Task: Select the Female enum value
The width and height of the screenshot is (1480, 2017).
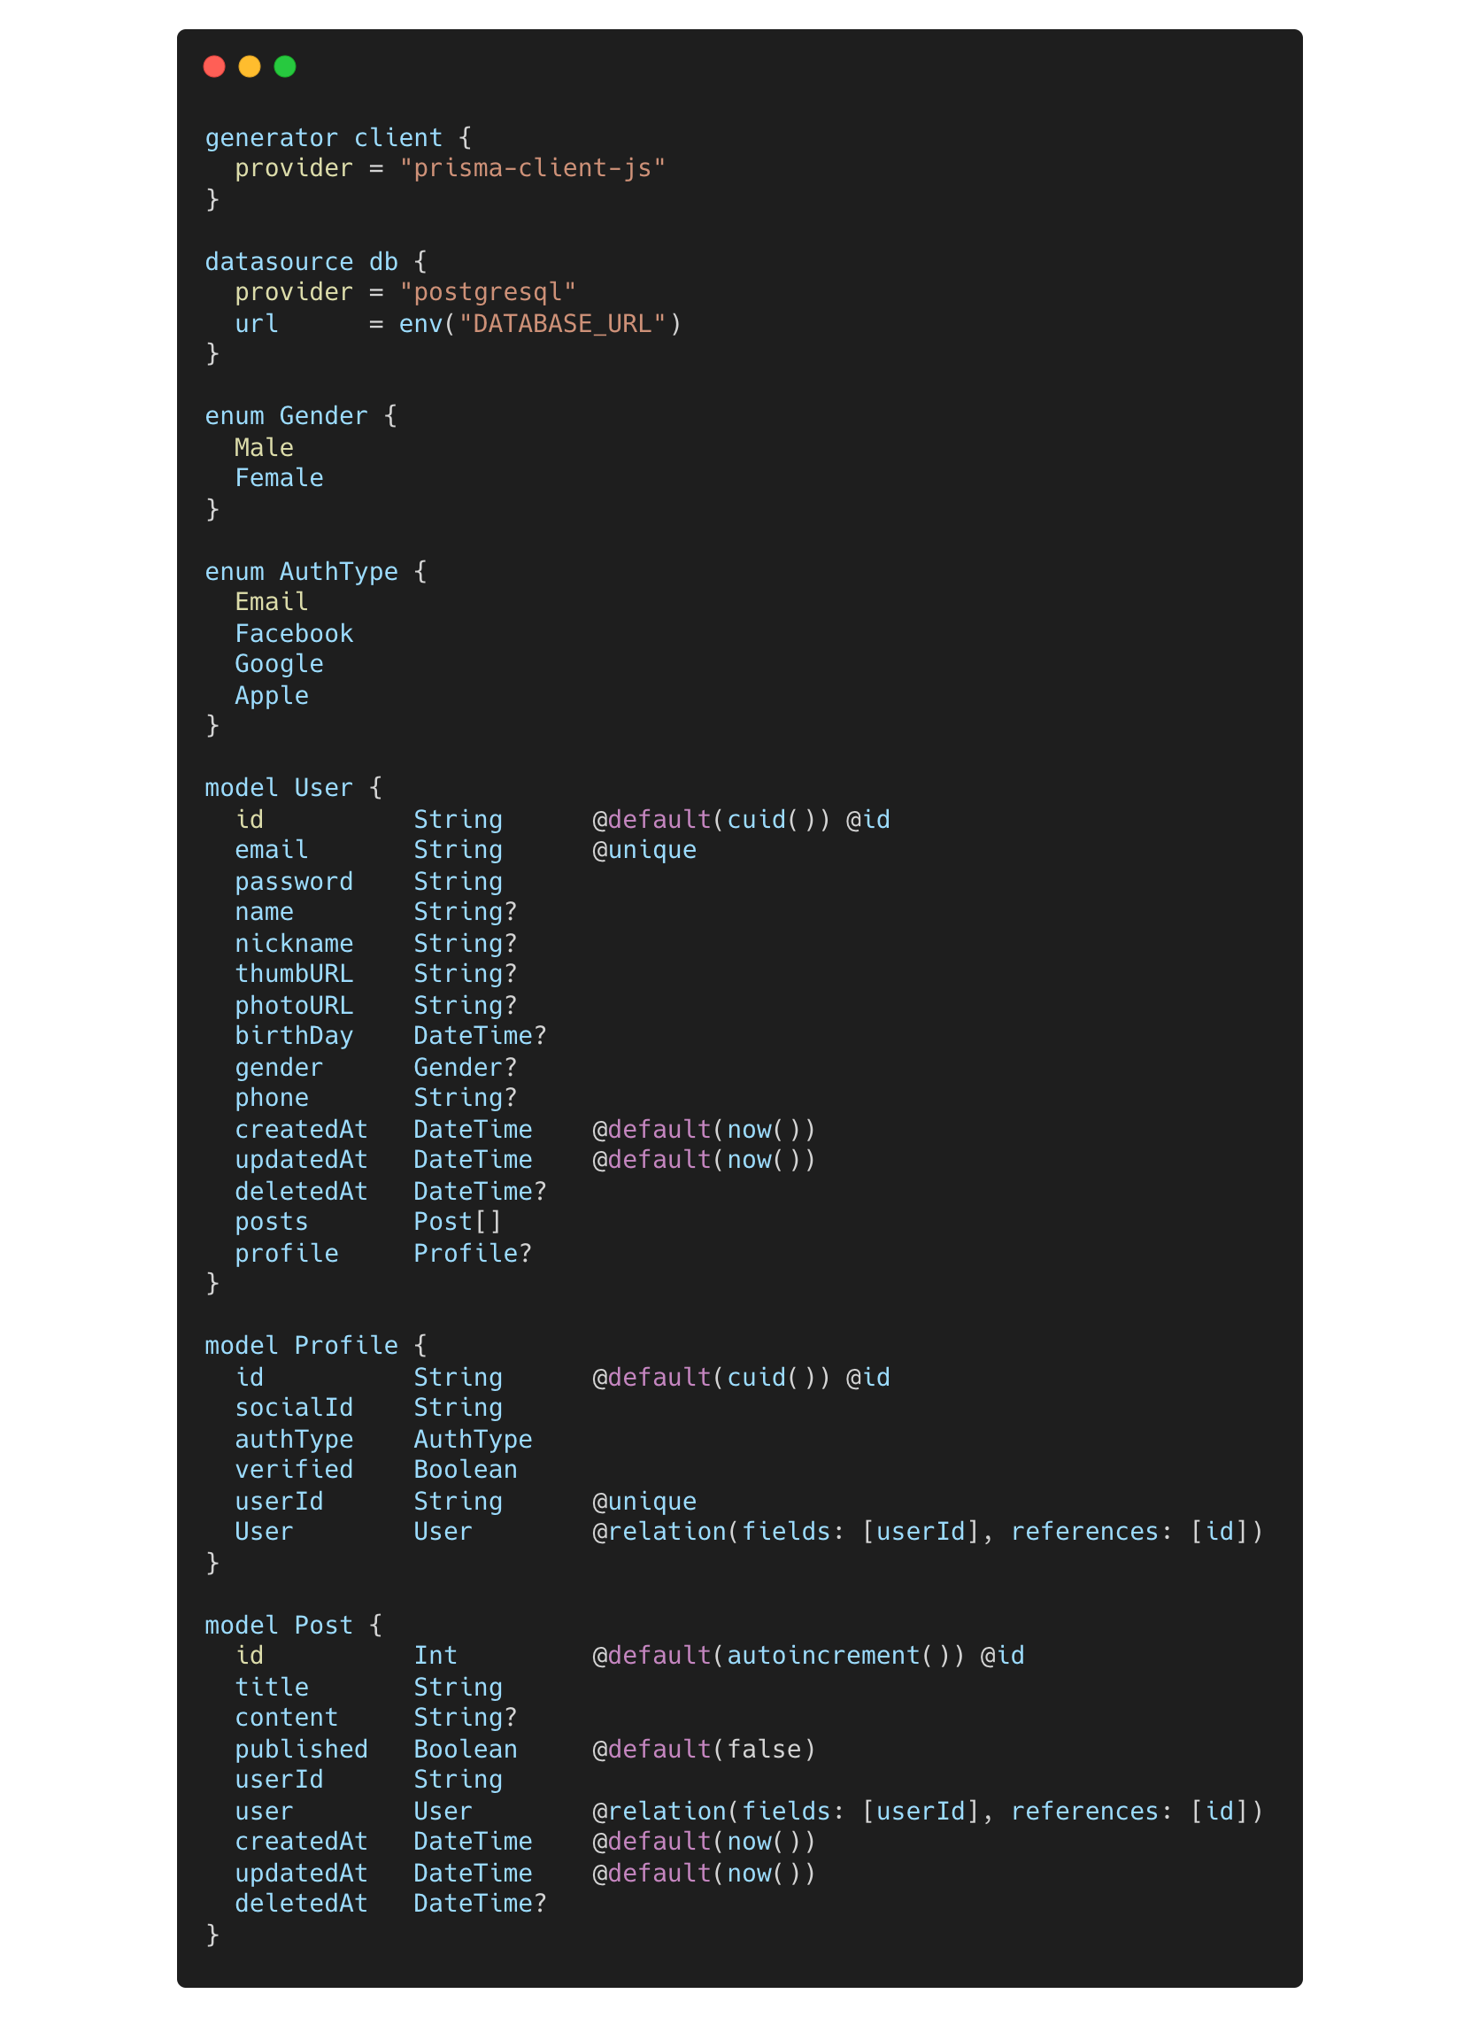Action: 280,477
